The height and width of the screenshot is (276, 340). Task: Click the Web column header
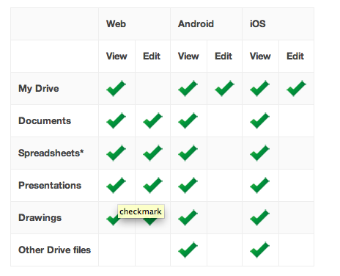(116, 24)
